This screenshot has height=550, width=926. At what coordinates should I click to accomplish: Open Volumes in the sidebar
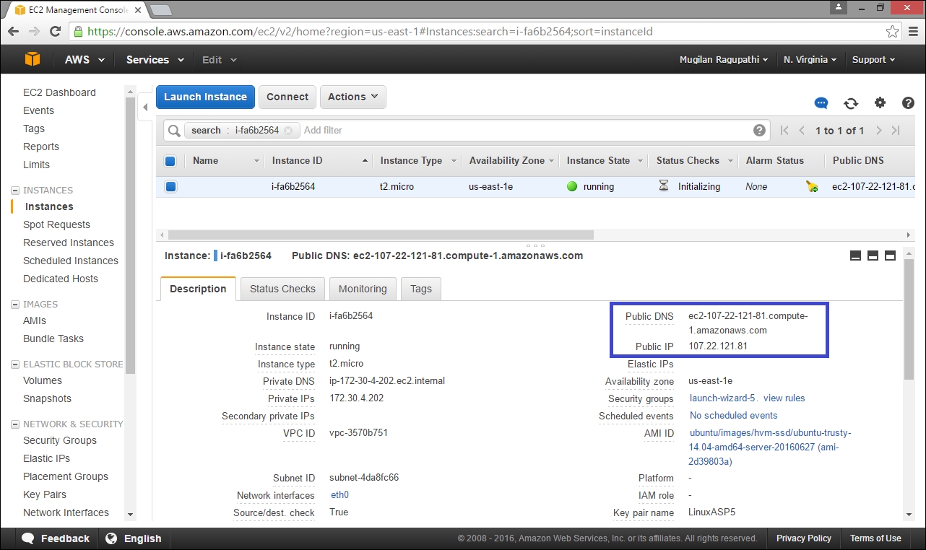(43, 380)
